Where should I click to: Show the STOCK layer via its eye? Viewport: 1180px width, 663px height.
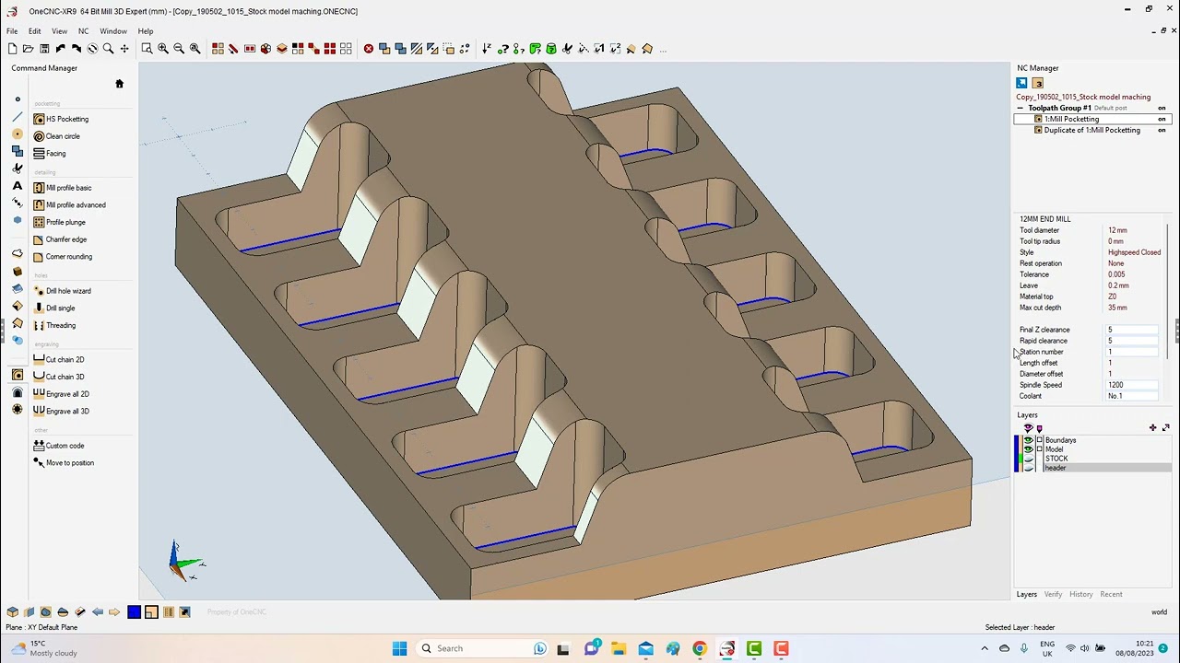1028,459
